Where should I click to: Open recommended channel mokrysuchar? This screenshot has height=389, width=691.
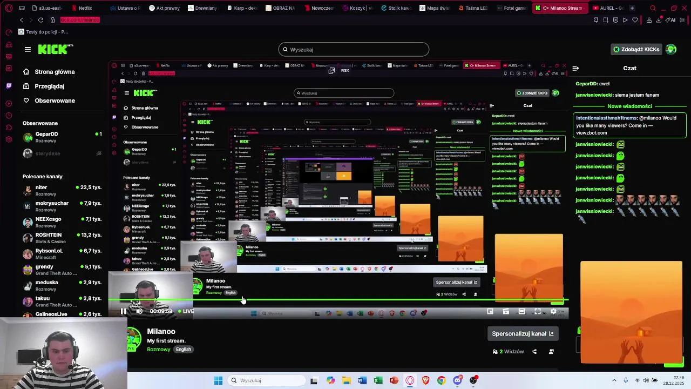coord(62,206)
